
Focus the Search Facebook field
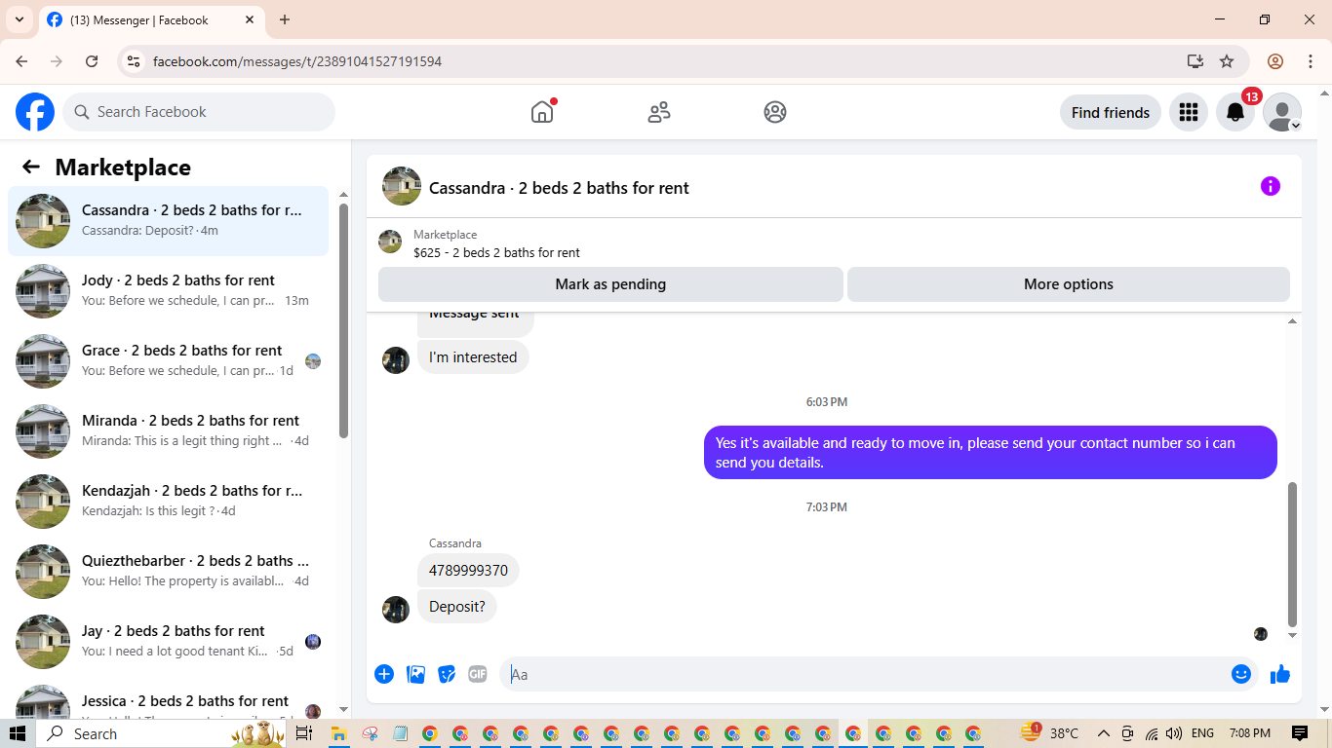[199, 112]
